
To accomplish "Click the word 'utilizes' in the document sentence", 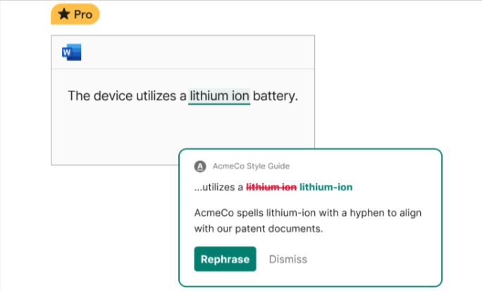I will [156, 96].
